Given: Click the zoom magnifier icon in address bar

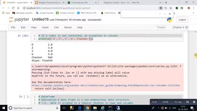Looking at the screenshot, I should pos(166,8).
